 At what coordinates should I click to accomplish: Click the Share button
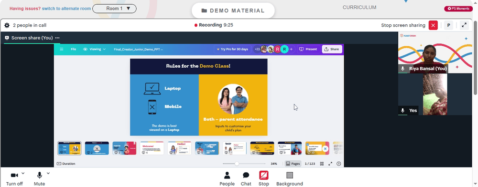pos(332,49)
